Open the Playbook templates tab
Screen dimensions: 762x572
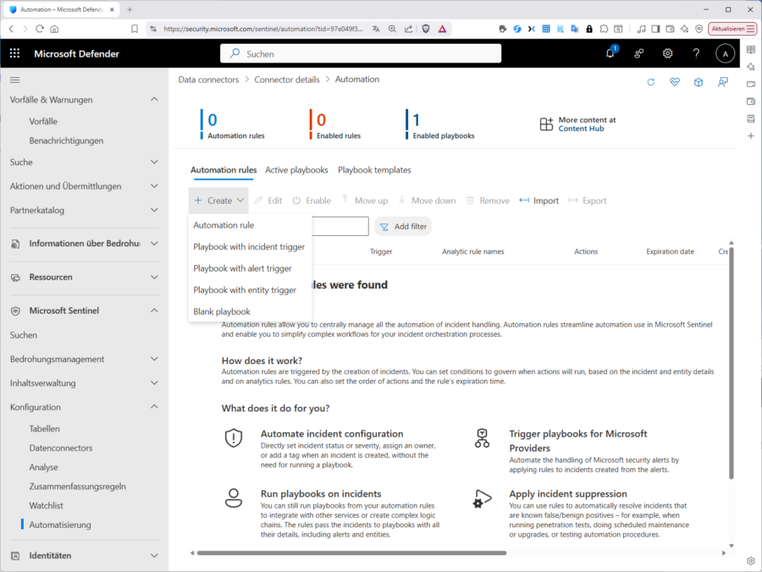[374, 170]
